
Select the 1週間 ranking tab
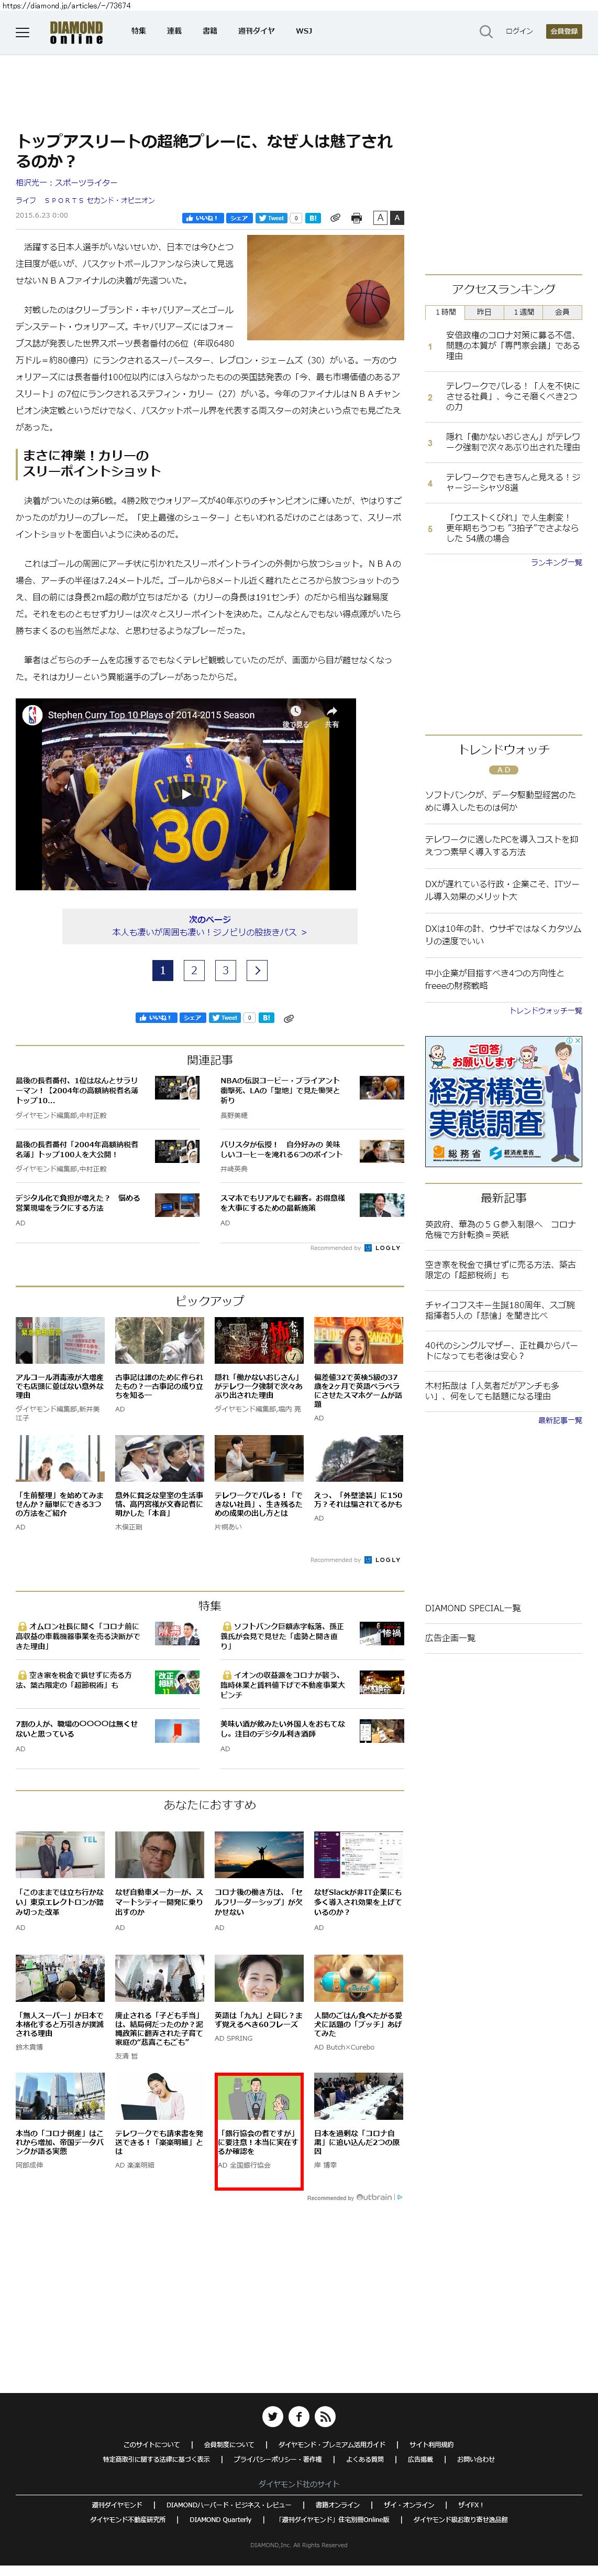523,312
